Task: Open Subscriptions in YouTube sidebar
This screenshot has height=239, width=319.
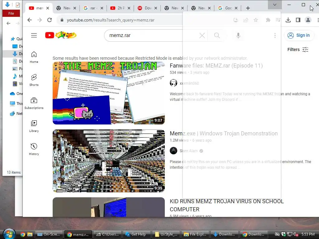Action: (x=34, y=103)
